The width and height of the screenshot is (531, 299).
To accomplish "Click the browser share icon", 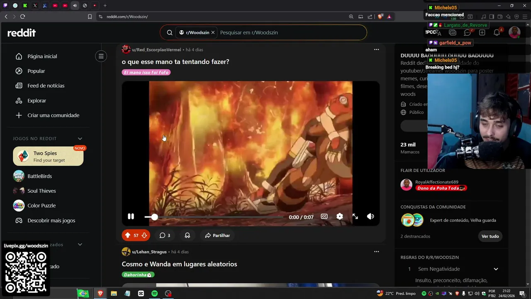I will coord(370,17).
